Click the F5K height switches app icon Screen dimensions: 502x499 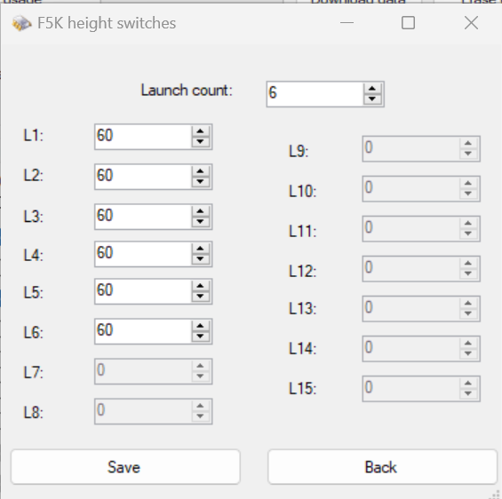21,23
